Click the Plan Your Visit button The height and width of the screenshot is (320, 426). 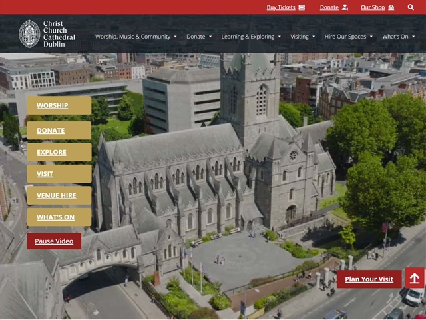(x=369, y=279)
